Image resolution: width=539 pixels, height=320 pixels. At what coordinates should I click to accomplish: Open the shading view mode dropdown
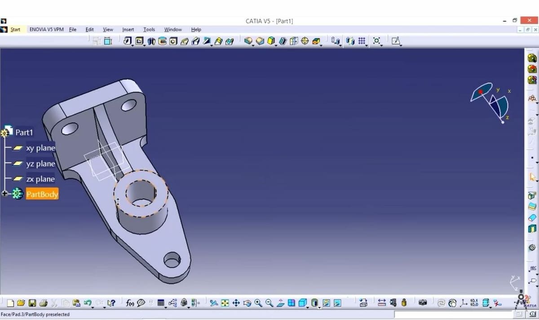[x=319, y=307]
